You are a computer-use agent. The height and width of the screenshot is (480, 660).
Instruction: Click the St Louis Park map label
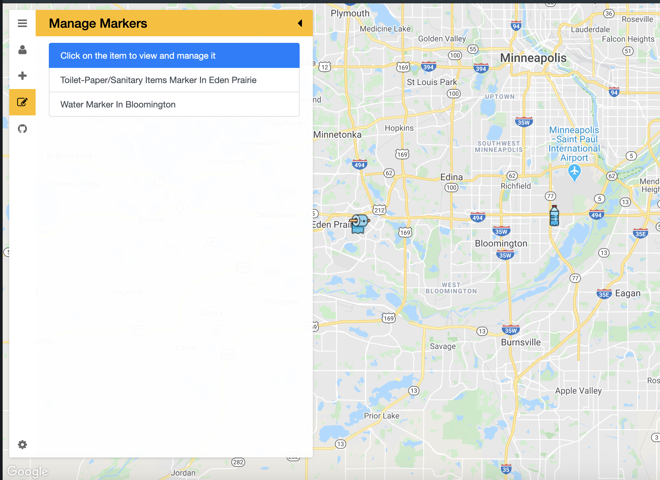[x=432, y=82]
